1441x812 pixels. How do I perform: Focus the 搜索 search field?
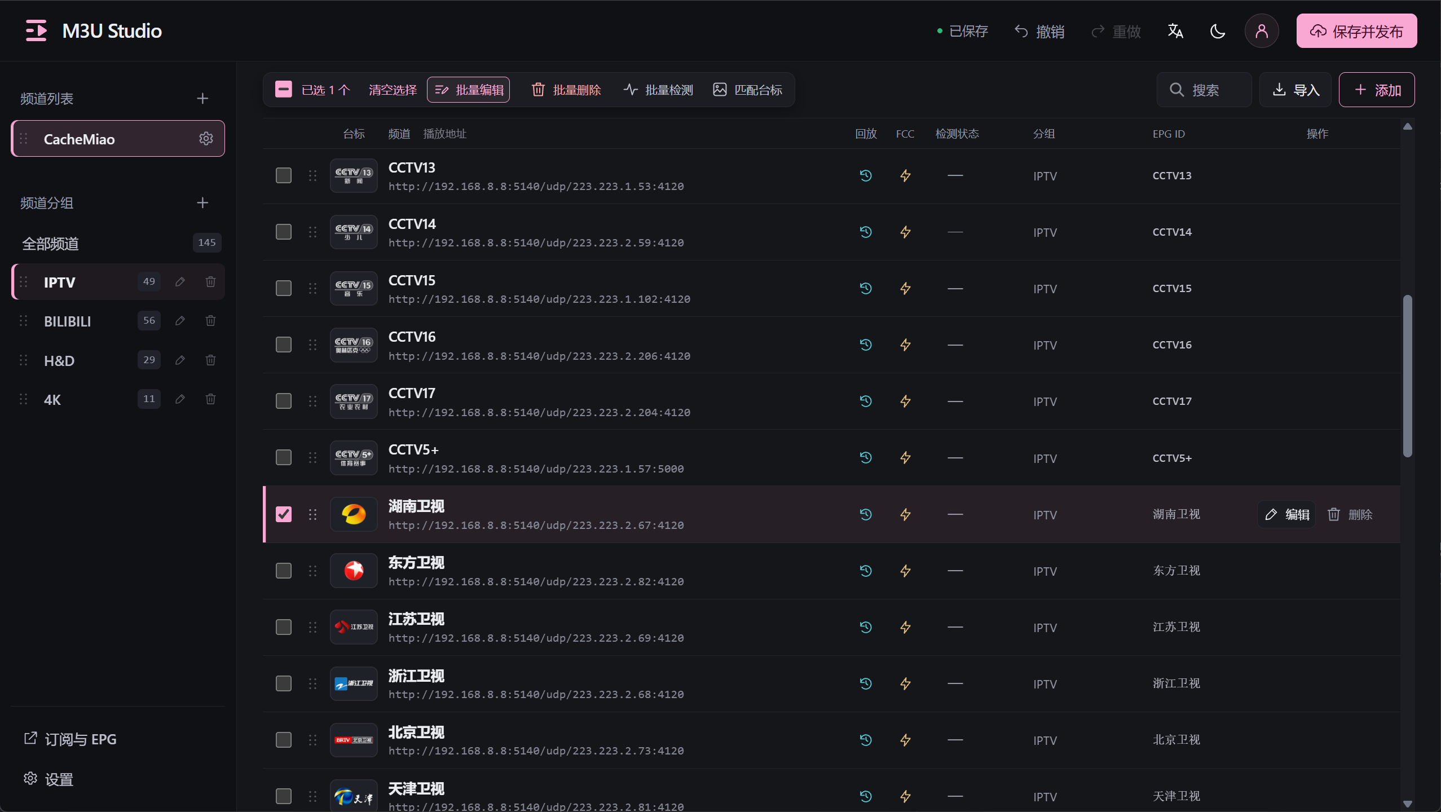1204,90
